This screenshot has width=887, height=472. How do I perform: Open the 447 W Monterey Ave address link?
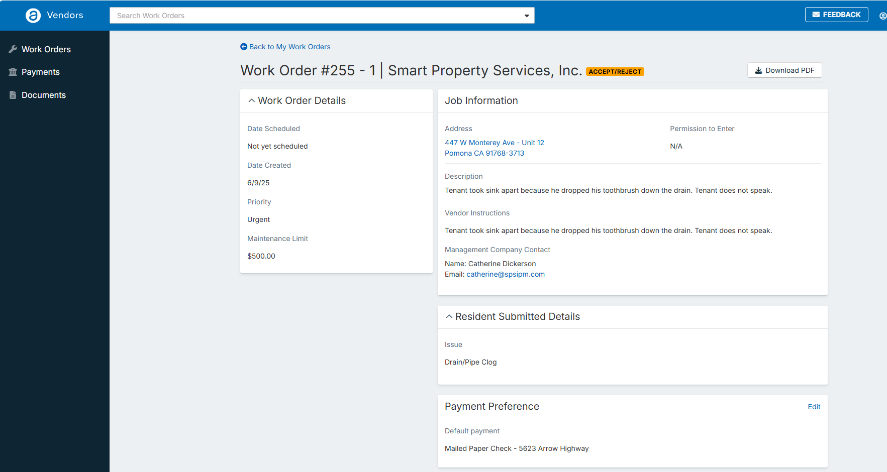495,143
